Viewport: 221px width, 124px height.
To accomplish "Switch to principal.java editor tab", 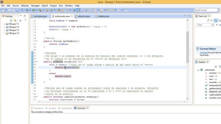I will point(40,16).
